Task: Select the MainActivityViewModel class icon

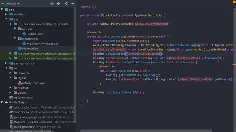Action: coord(24,44)
